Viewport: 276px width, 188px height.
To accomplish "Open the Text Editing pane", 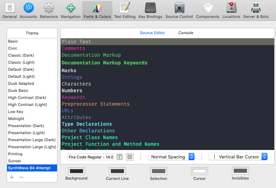I will [x=125, y=11].
